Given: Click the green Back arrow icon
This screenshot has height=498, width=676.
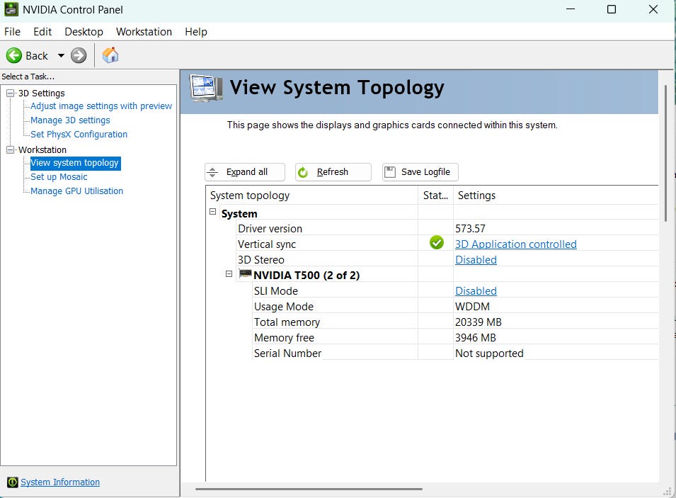Looking at the screenshot, I should pyautogui.click(x=14, y=55).
